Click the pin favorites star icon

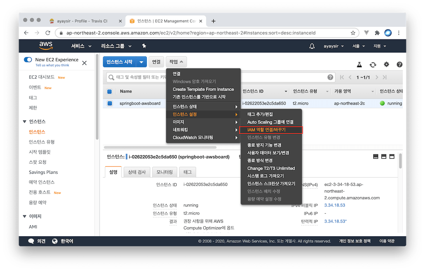tap(144, 46)
